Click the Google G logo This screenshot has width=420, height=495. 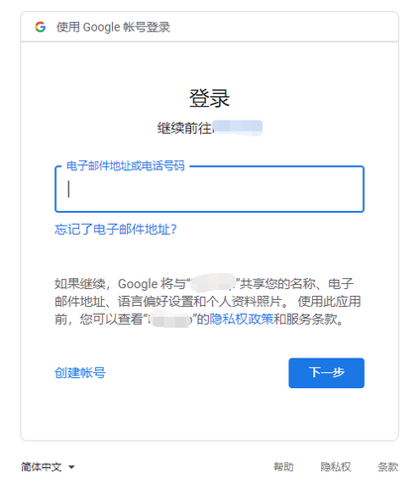pos(41,27)
